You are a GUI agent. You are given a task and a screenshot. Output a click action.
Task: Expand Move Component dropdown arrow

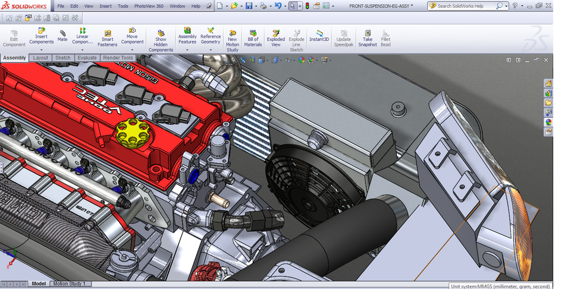(132, 50)
